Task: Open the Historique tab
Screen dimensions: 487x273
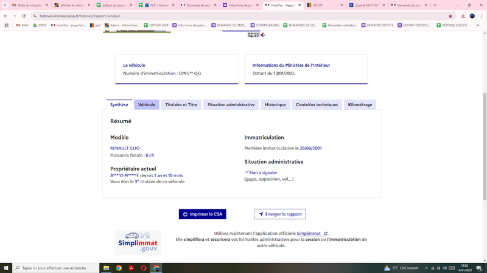Action: (275, 104)
